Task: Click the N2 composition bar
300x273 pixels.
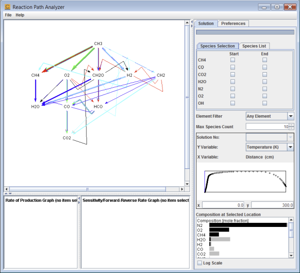Action: coord(248,225)
